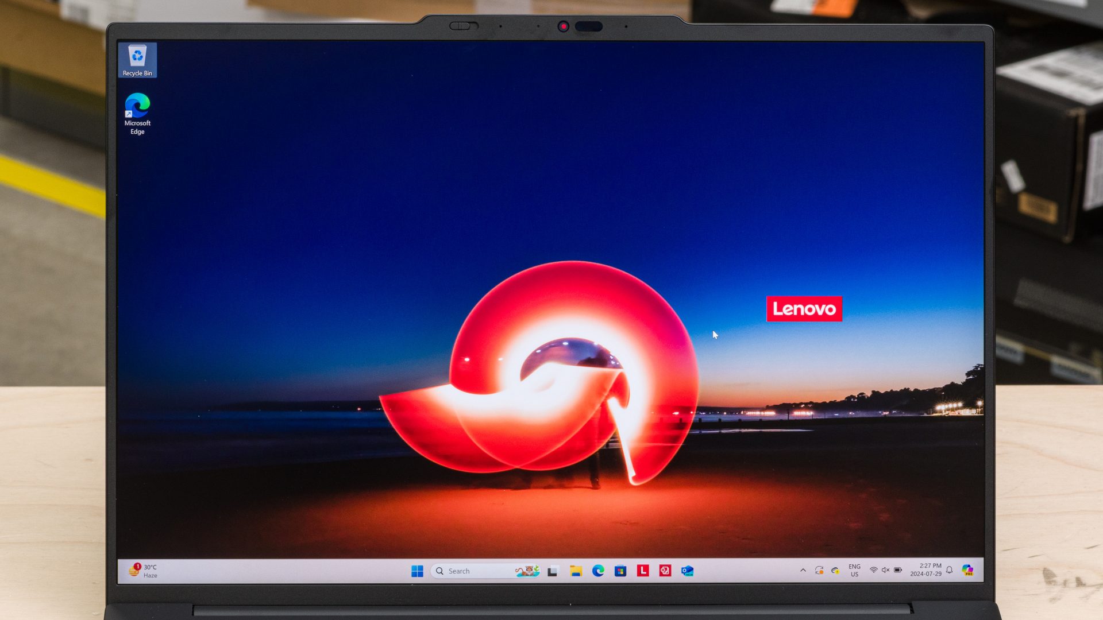Toggle Wi-Fi through the network icon
The width and height of the screenshot is (1103, 620).
tap(874, 570)
